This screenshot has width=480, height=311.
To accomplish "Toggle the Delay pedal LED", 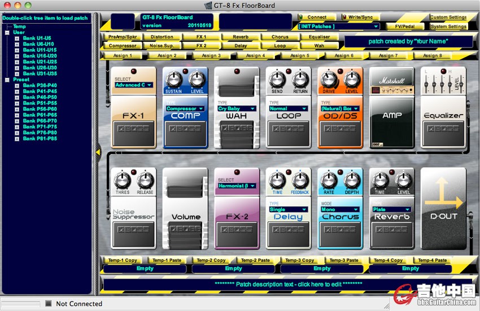I will [289, 172].
